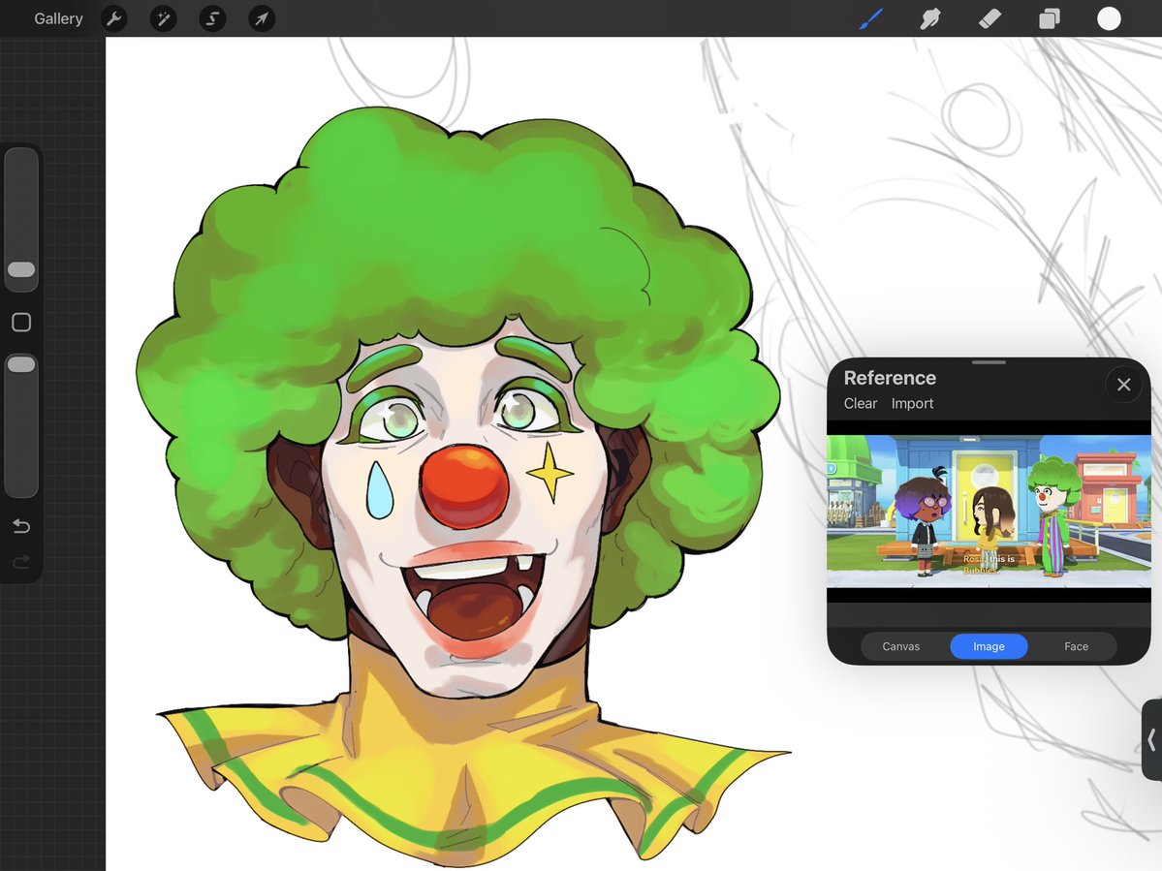Undo the last stroke
Screen dimensions: 1162x871
(21, 526)
